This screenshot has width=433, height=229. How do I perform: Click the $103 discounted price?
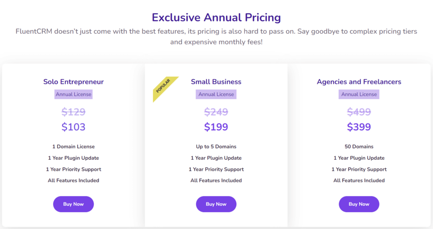[x=74, y=127]
